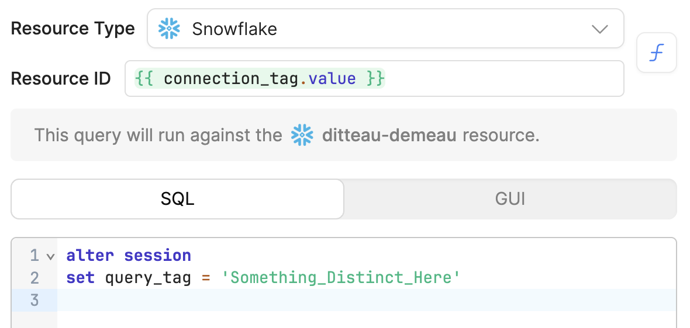This screenshot has width=690, height=328.
Task: Place cursor on empty line 3 of editor
Action: point(366,301)
